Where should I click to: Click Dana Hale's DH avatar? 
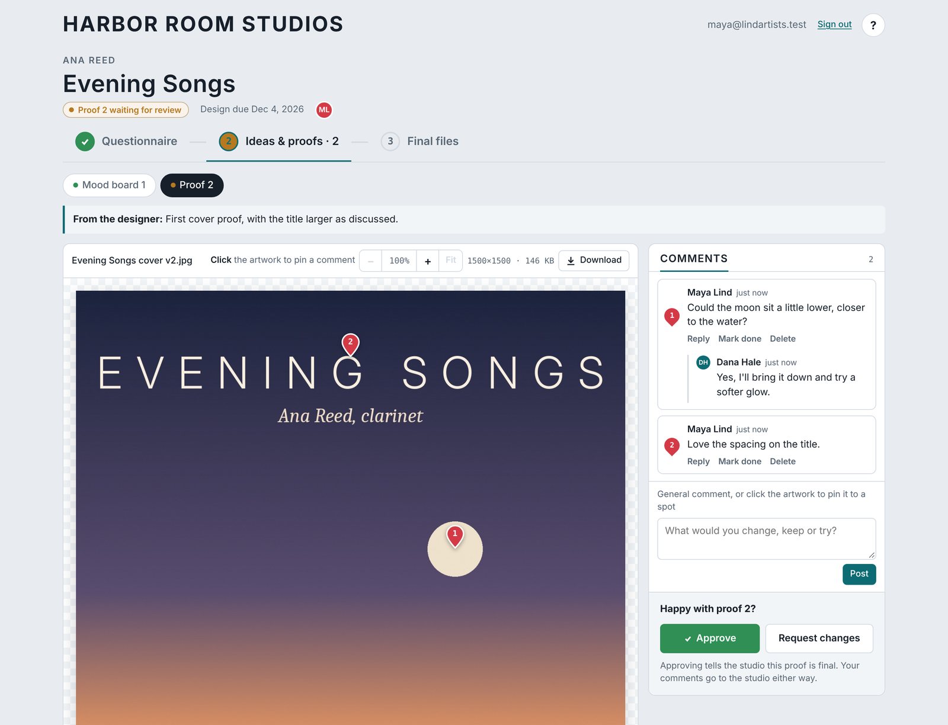[x=703, y=362]
